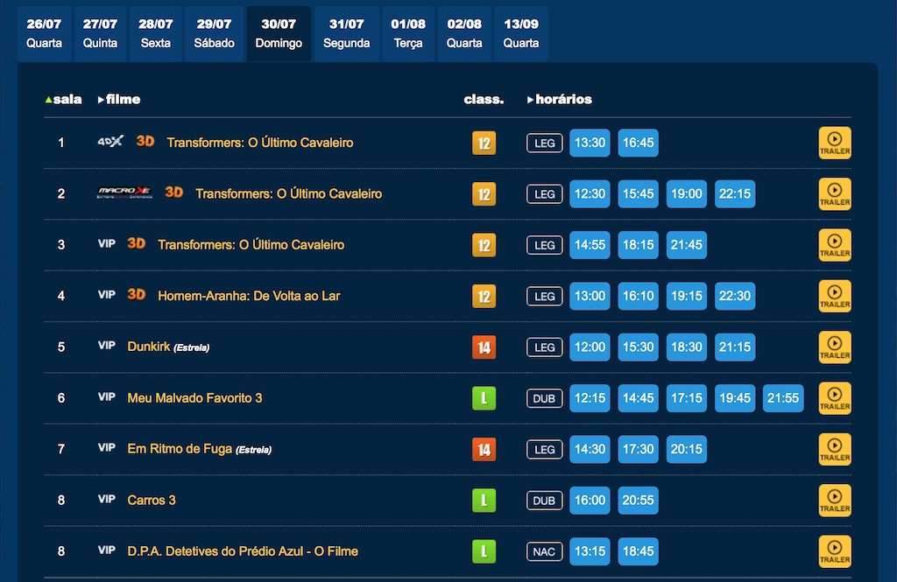The image size is (897, 582).
Task: Open trailer for Em Ritmo de Fuga
Action: (834, 449)
